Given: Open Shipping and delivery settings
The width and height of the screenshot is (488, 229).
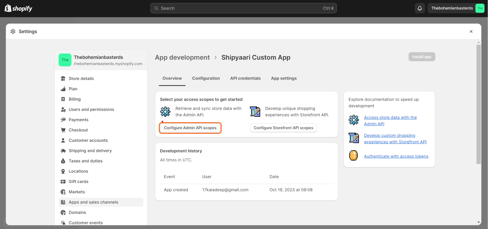Looking at the screenshot, I should coord(101,151).
